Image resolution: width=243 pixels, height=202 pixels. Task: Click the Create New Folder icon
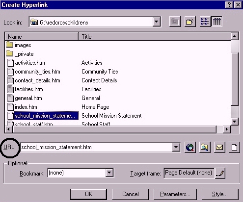point(190,22)
